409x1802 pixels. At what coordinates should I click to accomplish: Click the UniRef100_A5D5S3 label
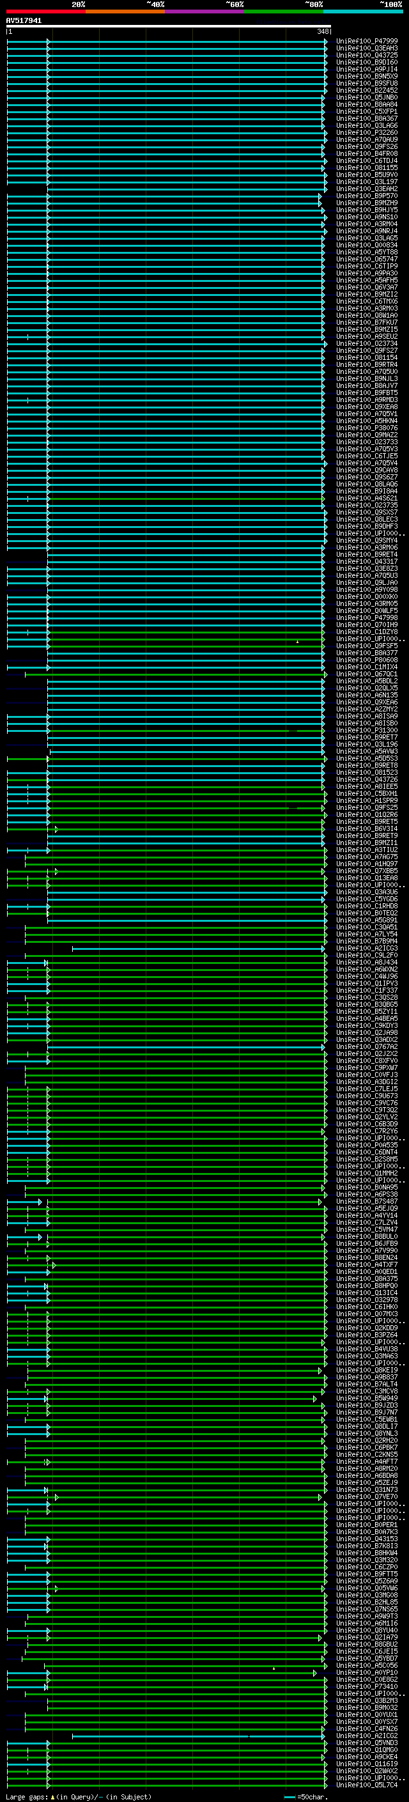[x=367, y=758]
